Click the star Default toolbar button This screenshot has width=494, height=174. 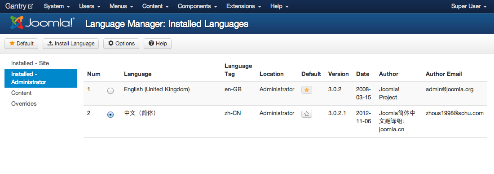22,44
